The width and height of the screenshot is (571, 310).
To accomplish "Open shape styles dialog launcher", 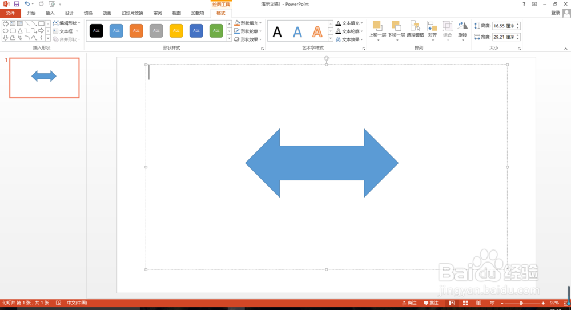I will [262, 49].
